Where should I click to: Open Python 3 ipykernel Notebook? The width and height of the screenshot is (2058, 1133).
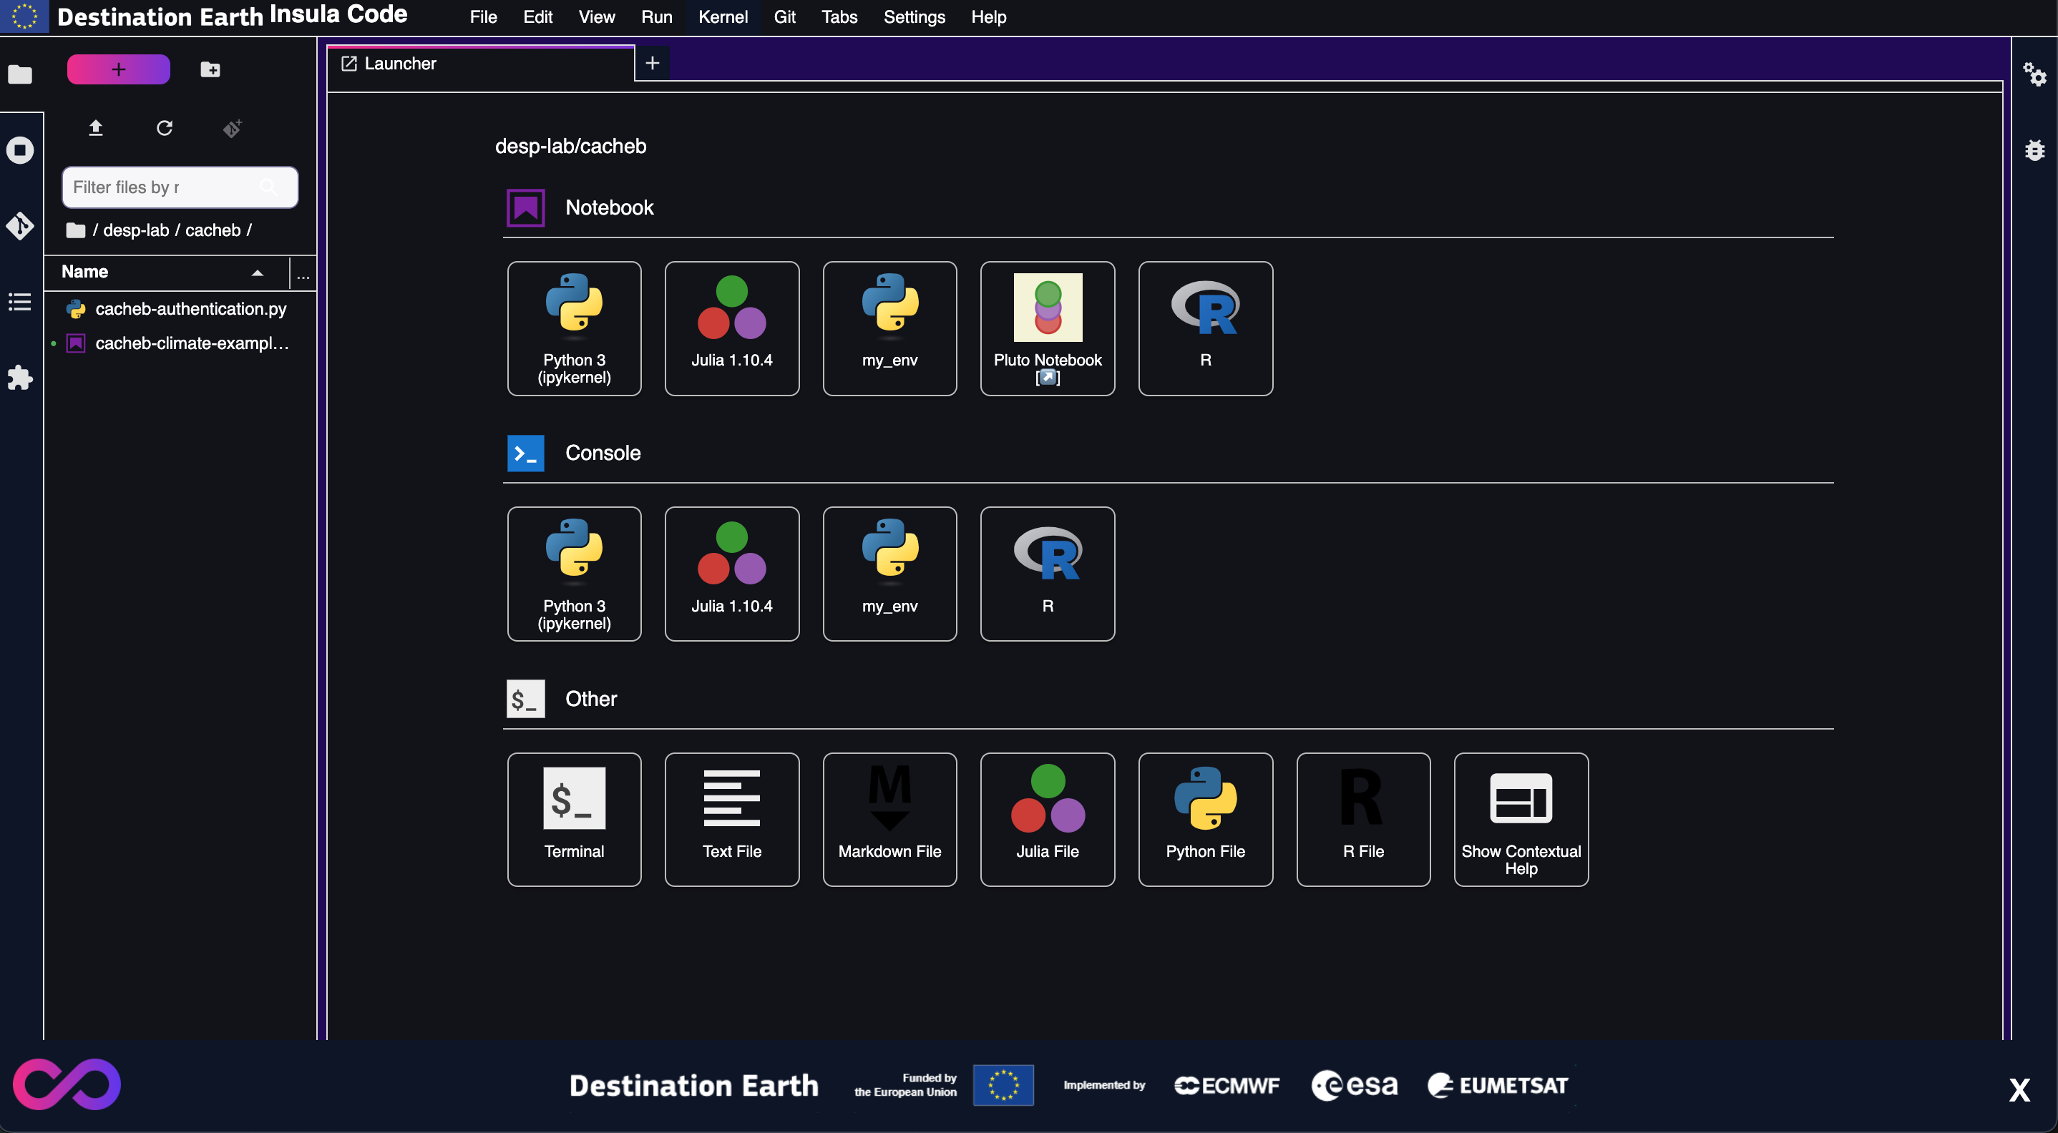click(573, 326)
